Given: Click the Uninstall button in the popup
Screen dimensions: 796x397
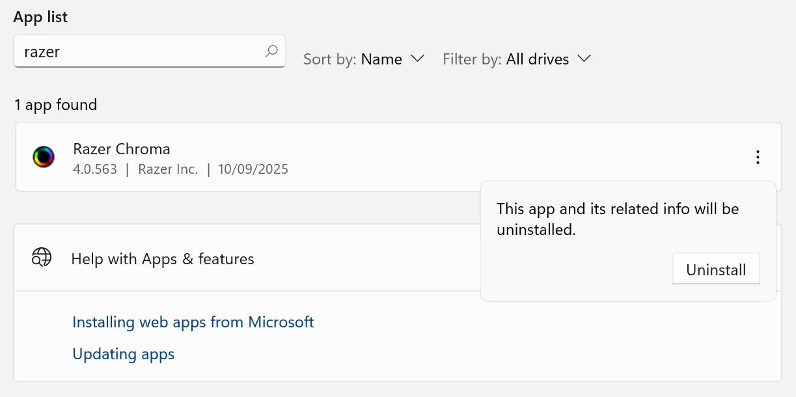Looking at the screenshot, I should coord(716,268).
